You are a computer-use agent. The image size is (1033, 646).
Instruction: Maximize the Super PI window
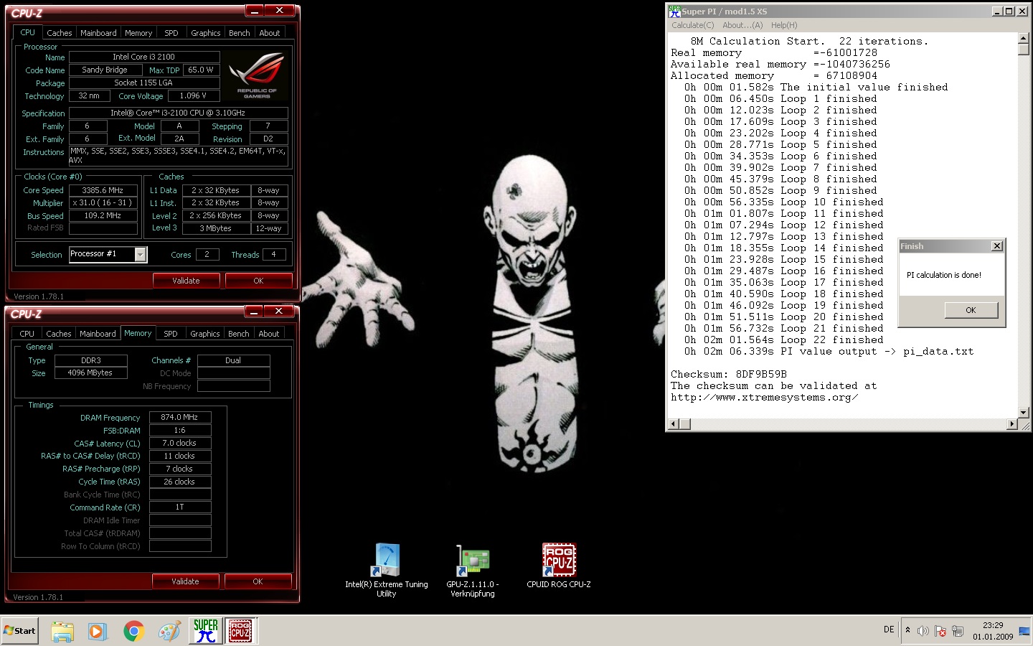point(1009,11)
